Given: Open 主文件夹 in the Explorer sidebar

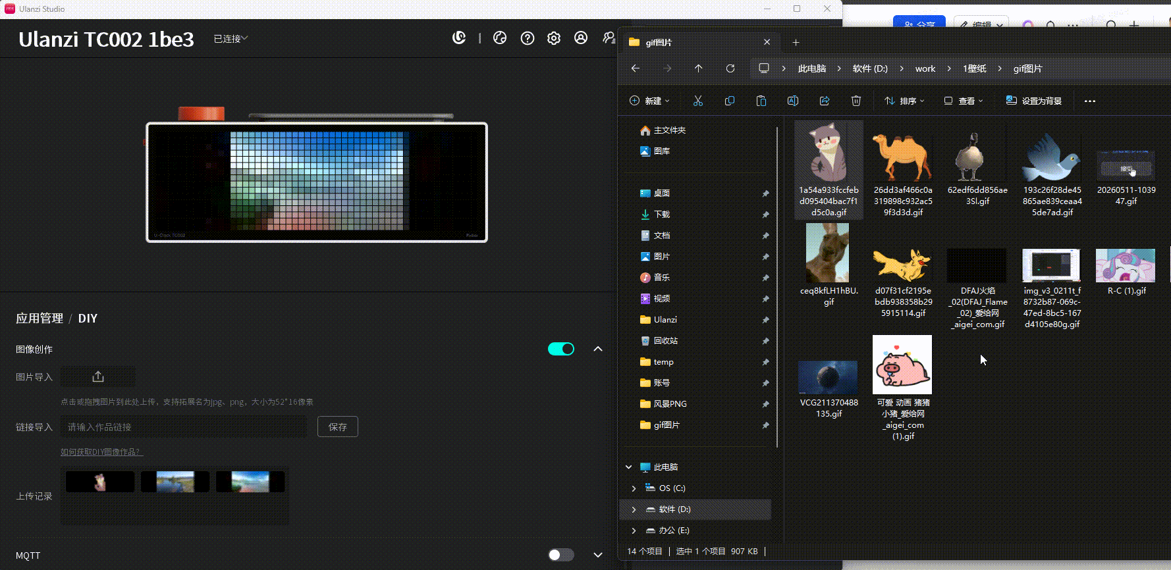Looking at the screenshot, I should click(x=663, y=130).
